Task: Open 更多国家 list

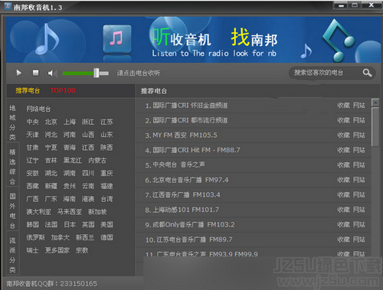Action: click(x=57, y=250)
